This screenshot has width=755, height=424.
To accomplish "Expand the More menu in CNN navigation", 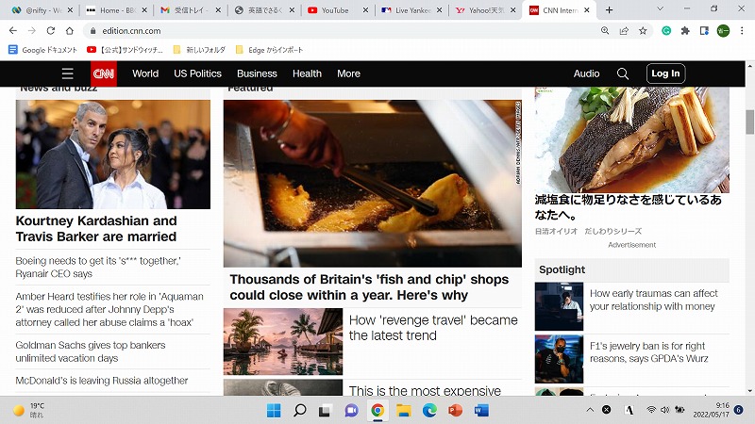I will (348, 73).
